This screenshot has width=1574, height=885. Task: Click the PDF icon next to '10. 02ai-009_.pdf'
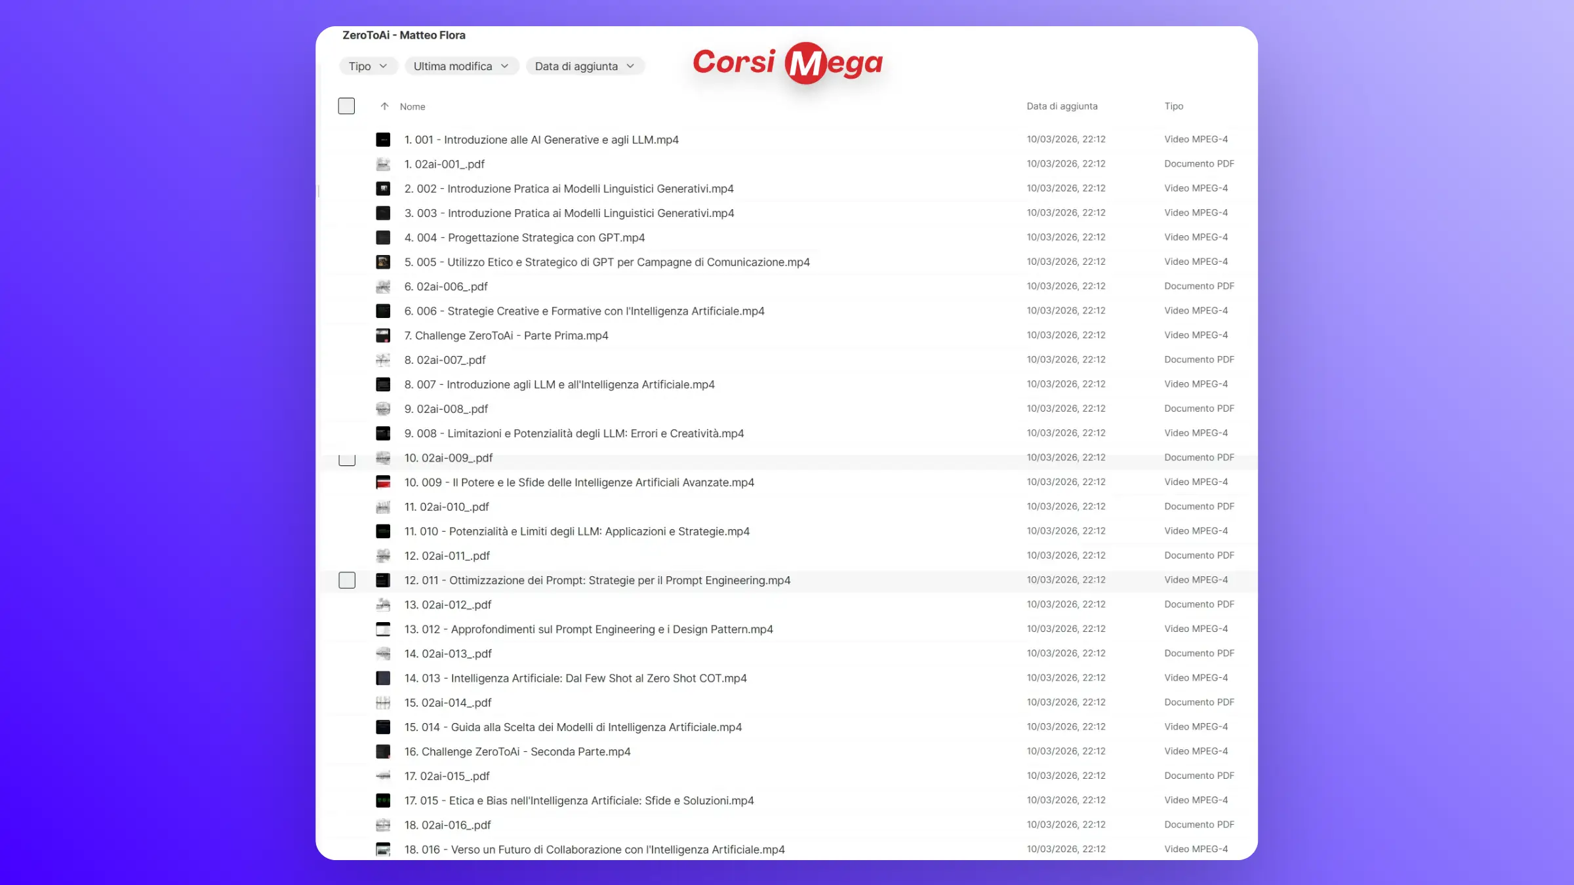[383, 458]
